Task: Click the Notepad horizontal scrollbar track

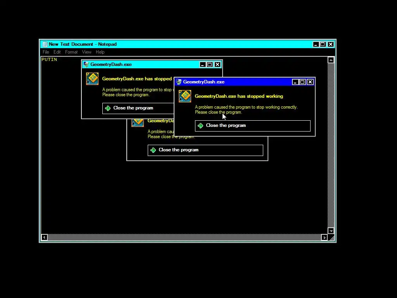Action: click(184, 237)
